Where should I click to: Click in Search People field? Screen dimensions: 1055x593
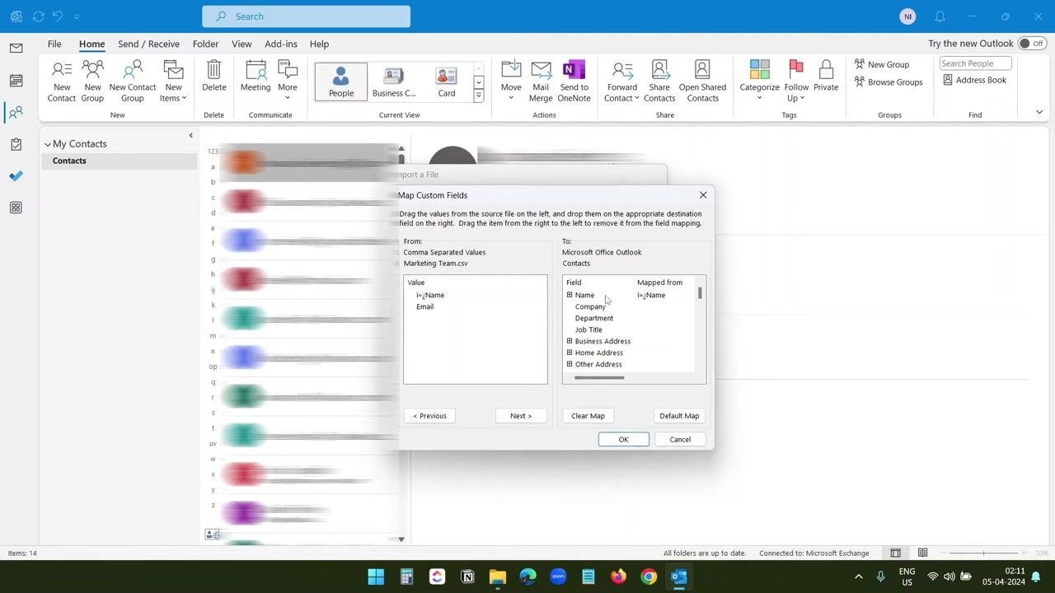coord(975,63)
